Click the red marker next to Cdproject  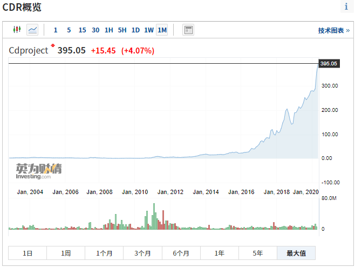point(53,46)
